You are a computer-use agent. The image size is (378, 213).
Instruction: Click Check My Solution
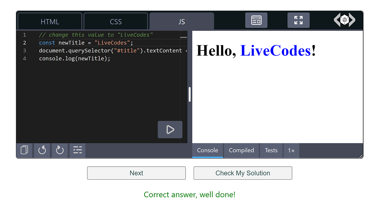[x=243, y=173]
